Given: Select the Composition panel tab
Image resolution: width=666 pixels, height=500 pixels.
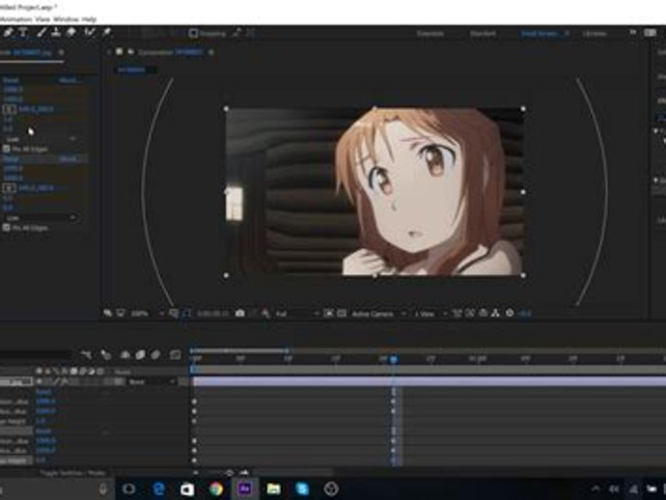Looking at the screenshot, I should click(x=170, y=52).
